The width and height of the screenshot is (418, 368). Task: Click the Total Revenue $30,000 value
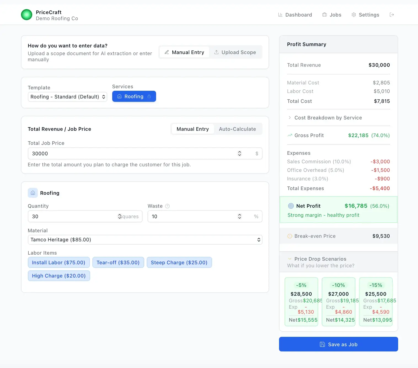click(x=379, y=65)
